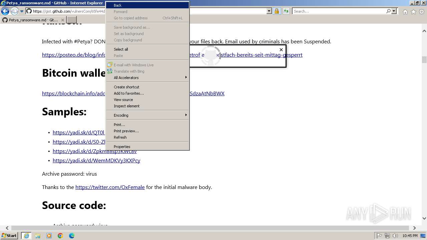Choose Refresh in context menu
427x240 pixels.
[147, 137]
